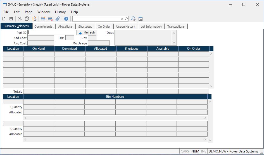Image resolution: width=264 pixels, height=155 pixels.
Task: Click the Delete row icon
Action: (x=50, y=19)
